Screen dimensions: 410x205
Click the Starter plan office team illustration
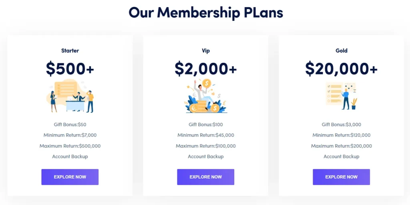pyautogui.click(x=70, y=96)
